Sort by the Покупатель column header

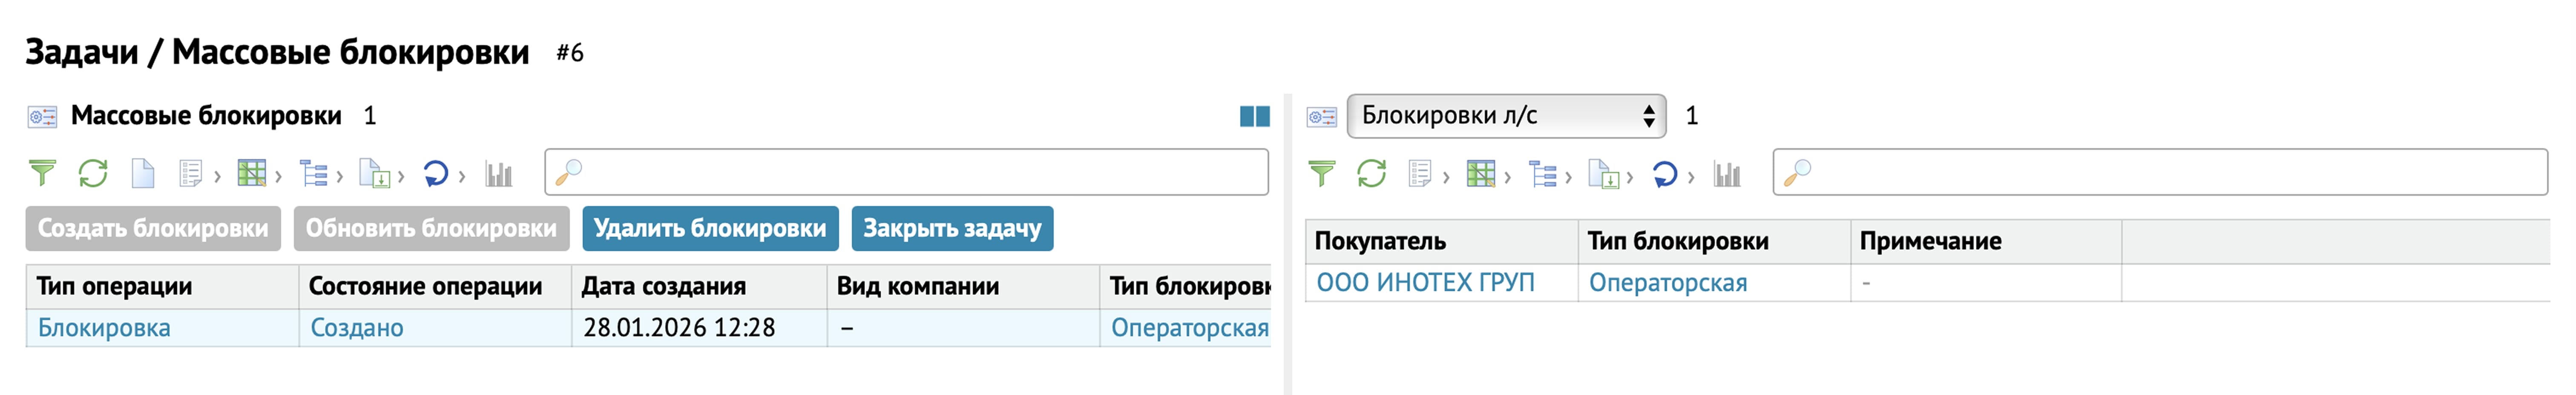click(x=1380, y=241)
